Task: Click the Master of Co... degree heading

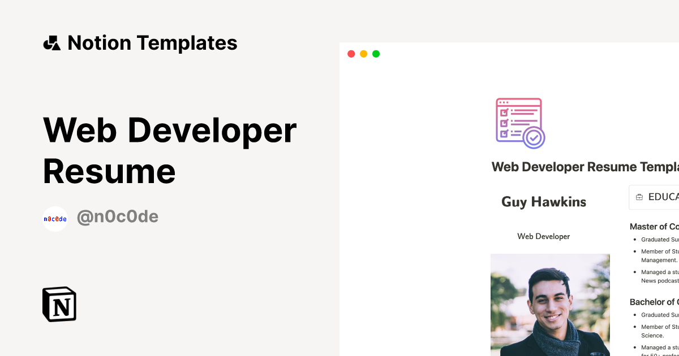Action: 654,227
